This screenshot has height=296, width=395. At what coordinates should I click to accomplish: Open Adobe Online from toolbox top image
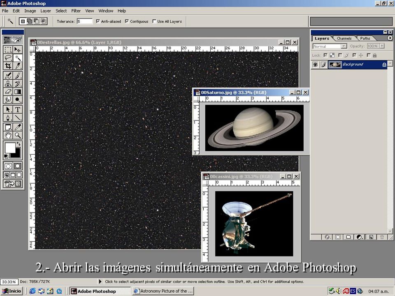(x=13, y=40)
